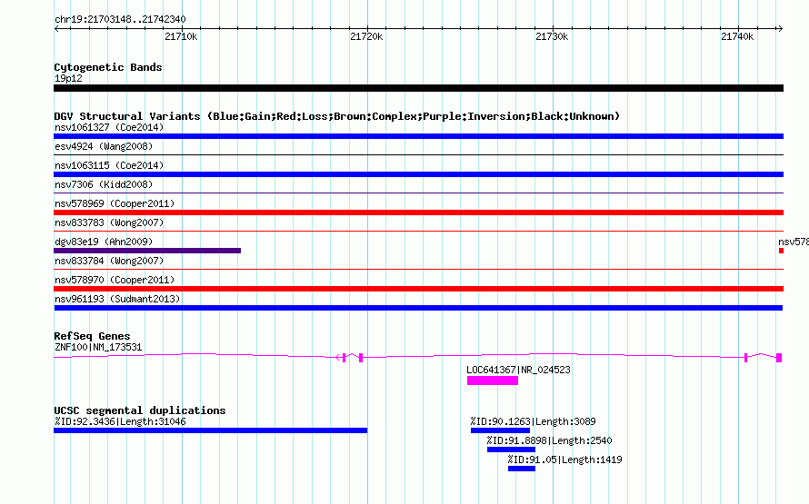The width and height of the screenshot is (809, 504).
Task: Click the 21710k ruler tick label
Action: pyautogui.click(x=181, y=36)
